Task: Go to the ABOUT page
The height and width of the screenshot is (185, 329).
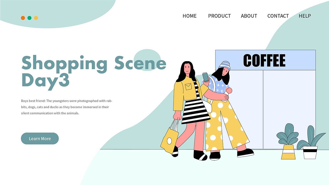Action: (x=249, y=16)
